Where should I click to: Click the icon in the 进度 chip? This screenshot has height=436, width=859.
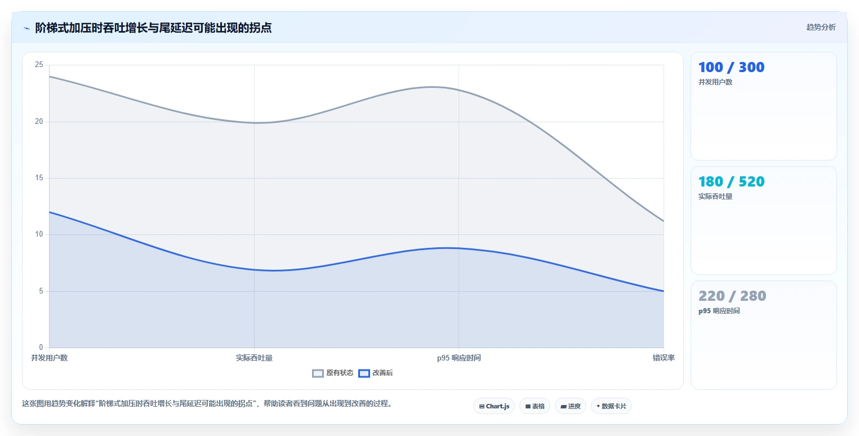click(563, 406)
